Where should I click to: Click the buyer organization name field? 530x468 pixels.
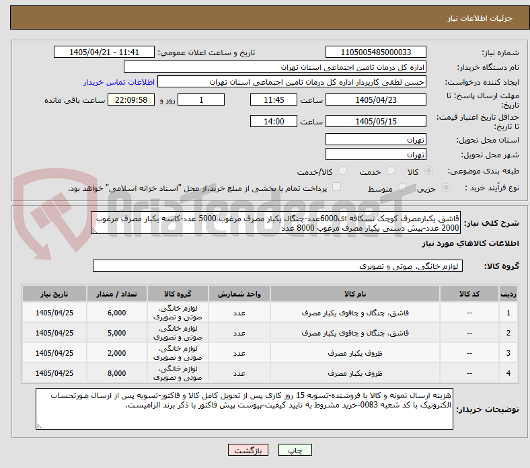click(275, 67)
